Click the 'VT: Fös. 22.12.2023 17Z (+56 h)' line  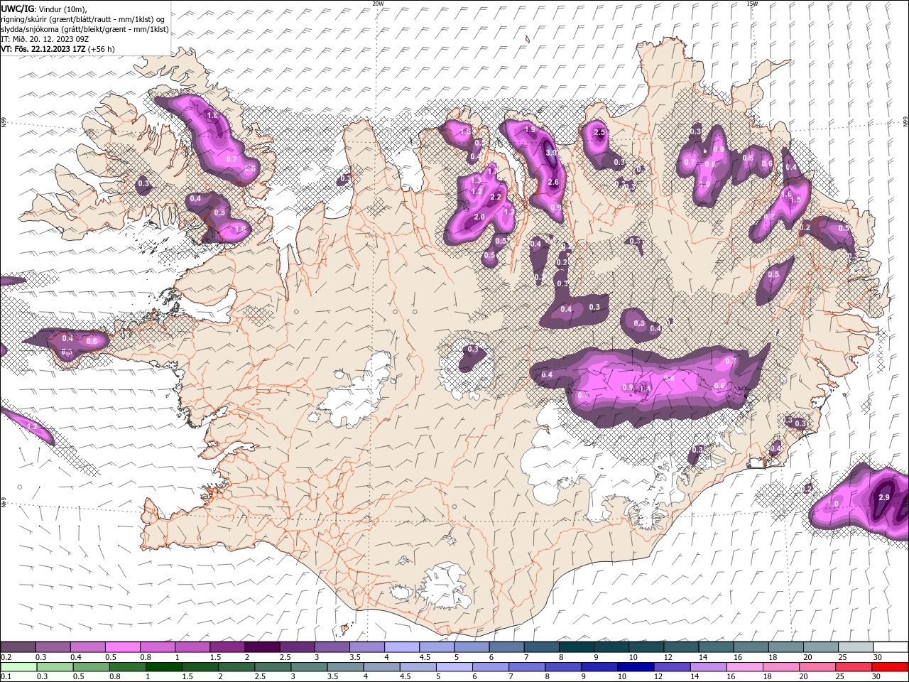point(58,49)
